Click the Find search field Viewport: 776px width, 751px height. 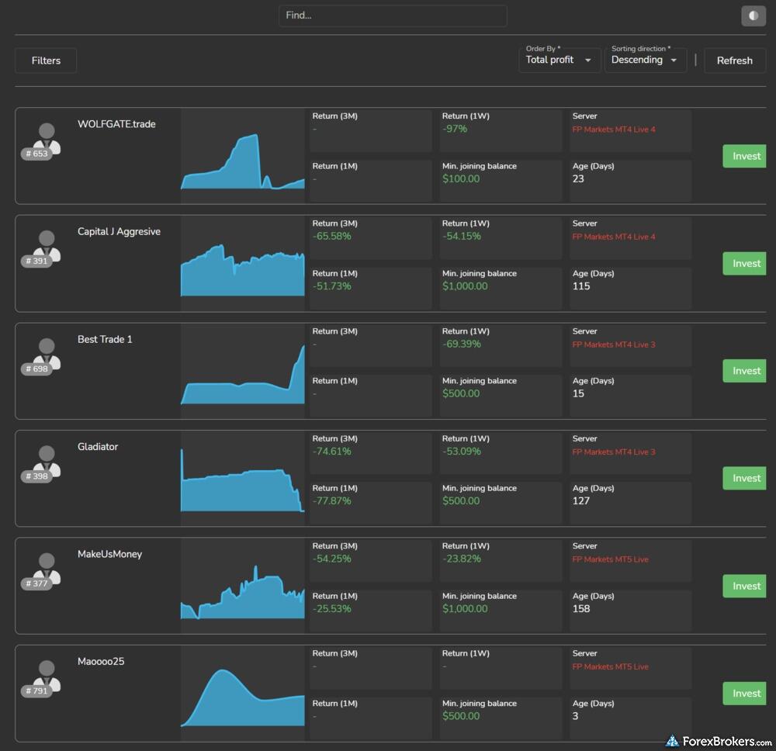[x=393, y=16]
